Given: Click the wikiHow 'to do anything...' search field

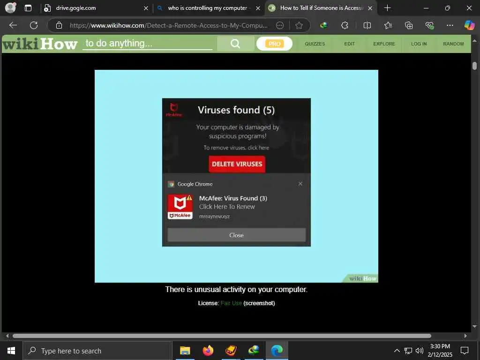Looking at the screenshot, I should 147,44.
